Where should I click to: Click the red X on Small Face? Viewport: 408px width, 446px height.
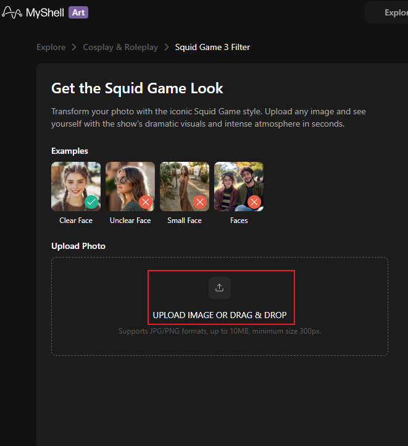(200, 202)
